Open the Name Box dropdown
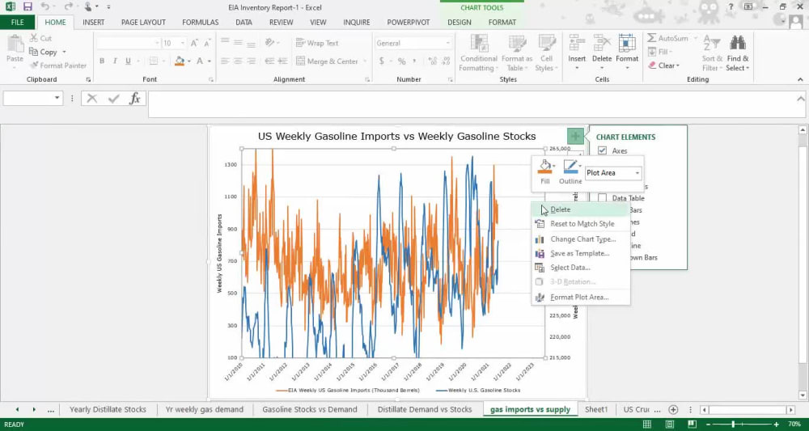 point(57,98)
